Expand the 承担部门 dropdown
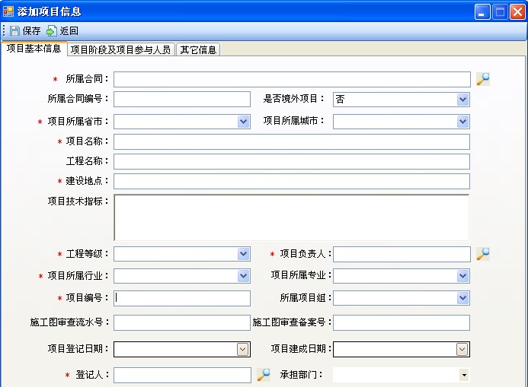The height and width of the screenshot is (387, 528). pyautogui.click(x=463, y=375)
